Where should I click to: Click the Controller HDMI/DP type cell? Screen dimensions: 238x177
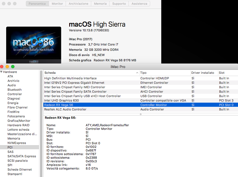(155, 78)
